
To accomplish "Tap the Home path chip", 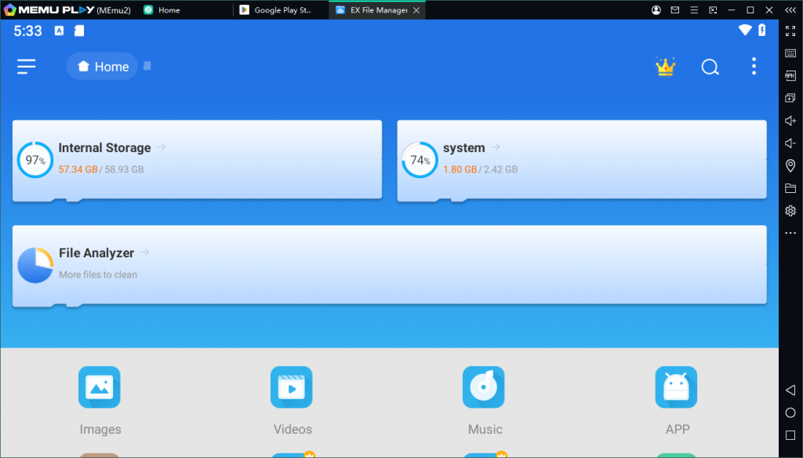I will click(102, 67).
